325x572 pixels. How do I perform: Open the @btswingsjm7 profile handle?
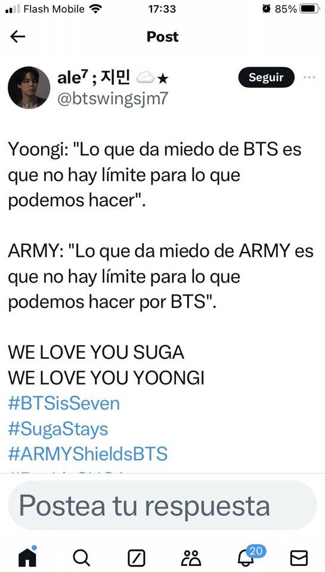coord(113,99)
